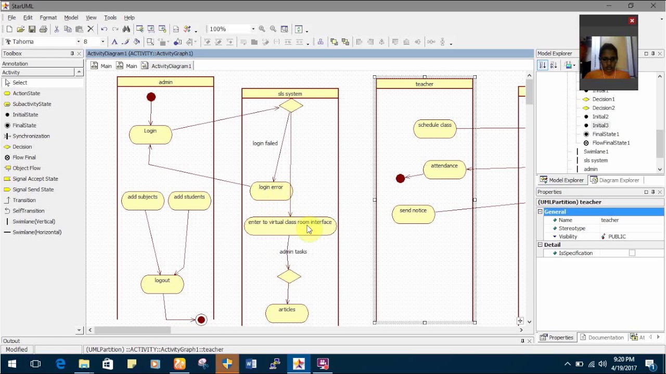Sort Model Explorer by storage order
Image resolution: width=666 pixels, height=374 pixels.
pos(542,65)
